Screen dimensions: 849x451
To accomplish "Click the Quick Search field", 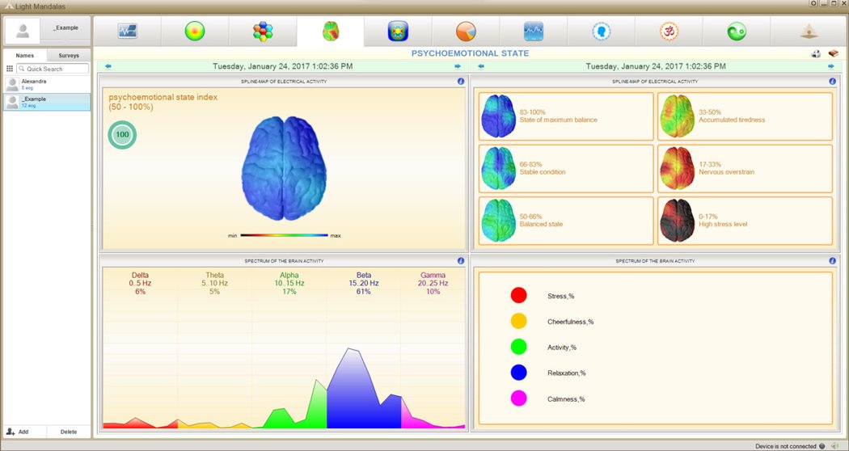I will click(53, 70).
